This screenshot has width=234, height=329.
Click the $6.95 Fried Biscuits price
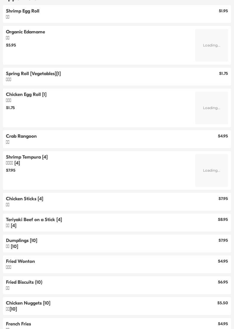(x=223, y=282)
